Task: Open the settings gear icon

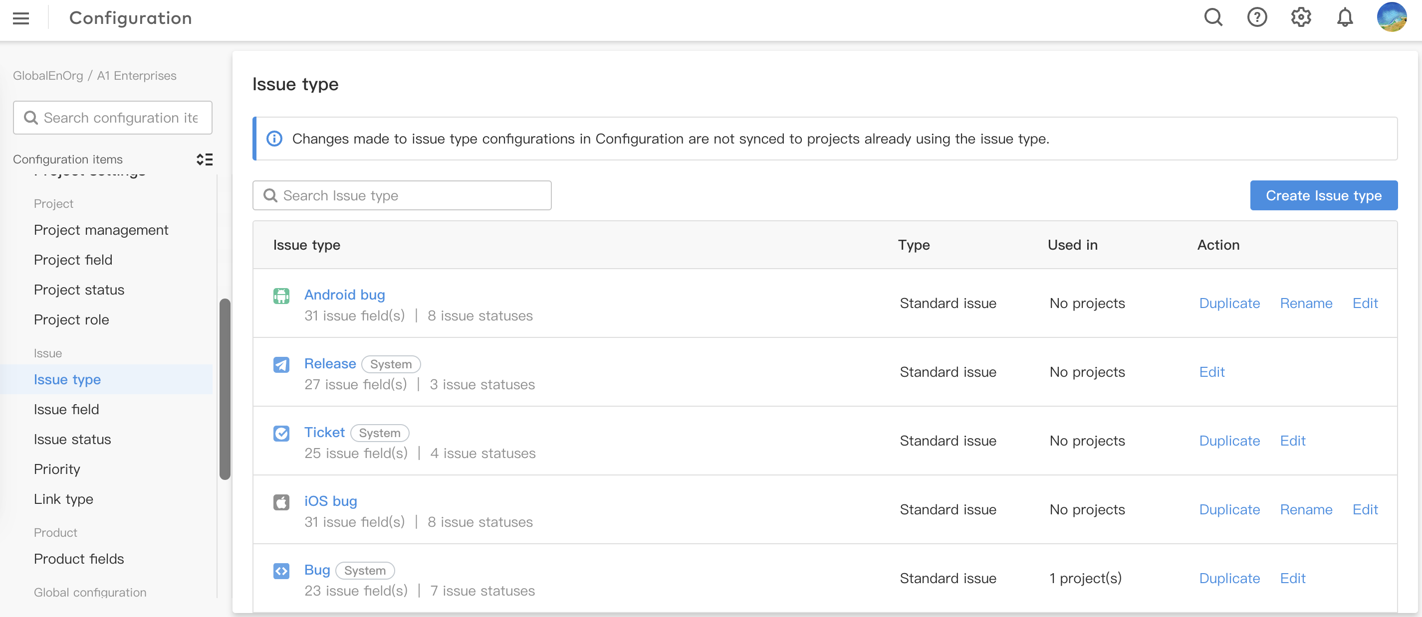Action: pyautogui.click(x=1301, y=17)
